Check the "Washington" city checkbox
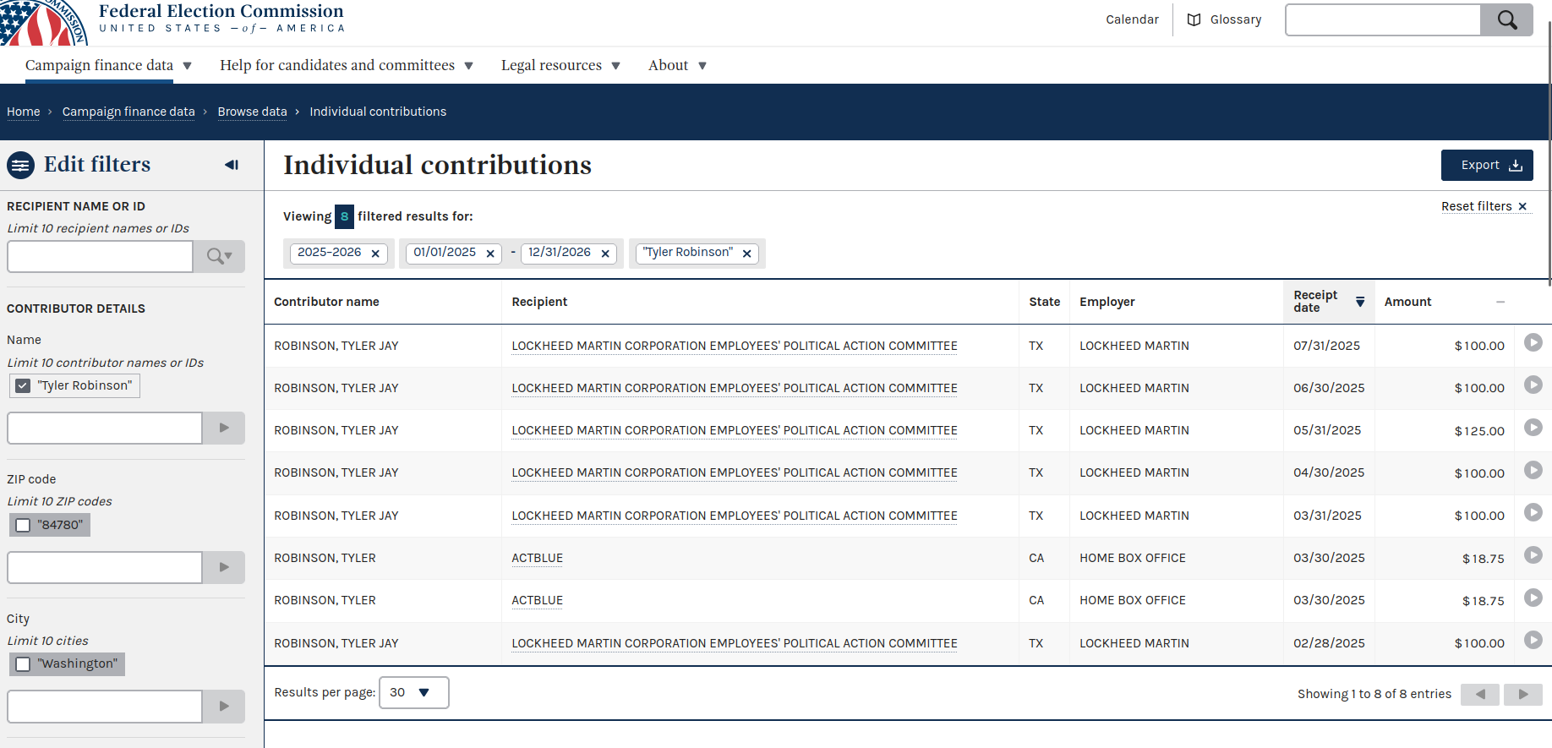Screen dimensions: 1552x748 pos(23,664)
